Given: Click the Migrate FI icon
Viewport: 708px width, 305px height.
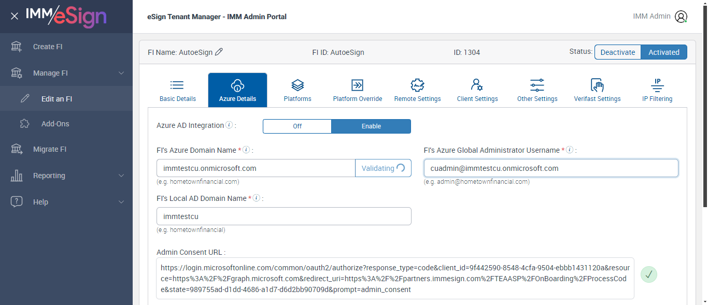Looking at the screenshot, I should pyautogui.click(x=17, y=149).
